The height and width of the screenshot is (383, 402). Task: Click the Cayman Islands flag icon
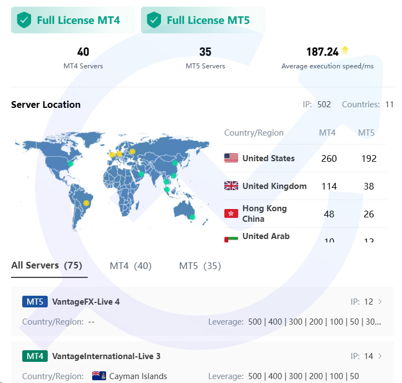point(99,376)
